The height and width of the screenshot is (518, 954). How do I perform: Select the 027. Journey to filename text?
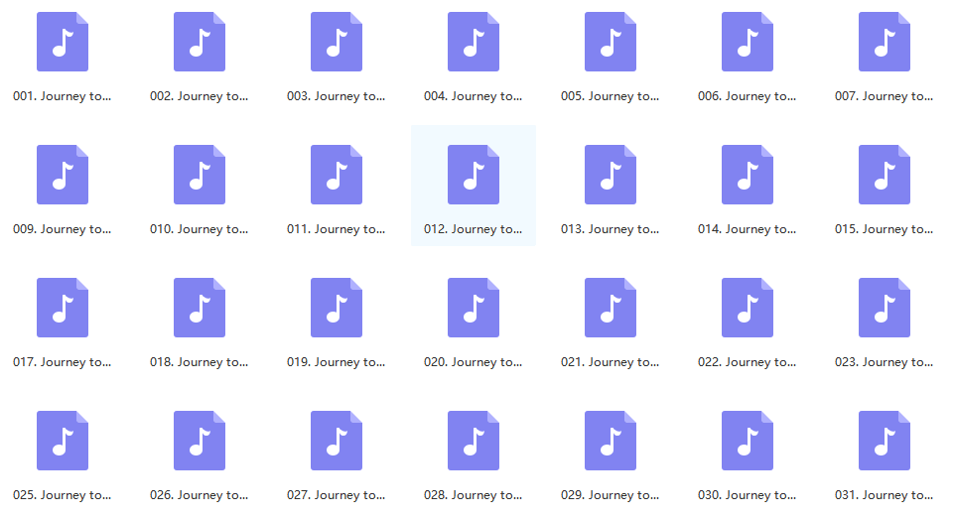coord(336,495)
